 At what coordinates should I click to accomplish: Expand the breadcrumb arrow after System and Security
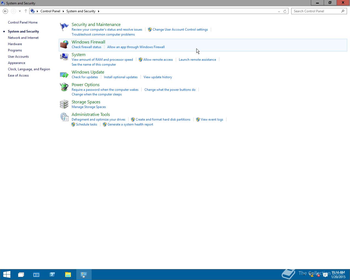point(98,11)
